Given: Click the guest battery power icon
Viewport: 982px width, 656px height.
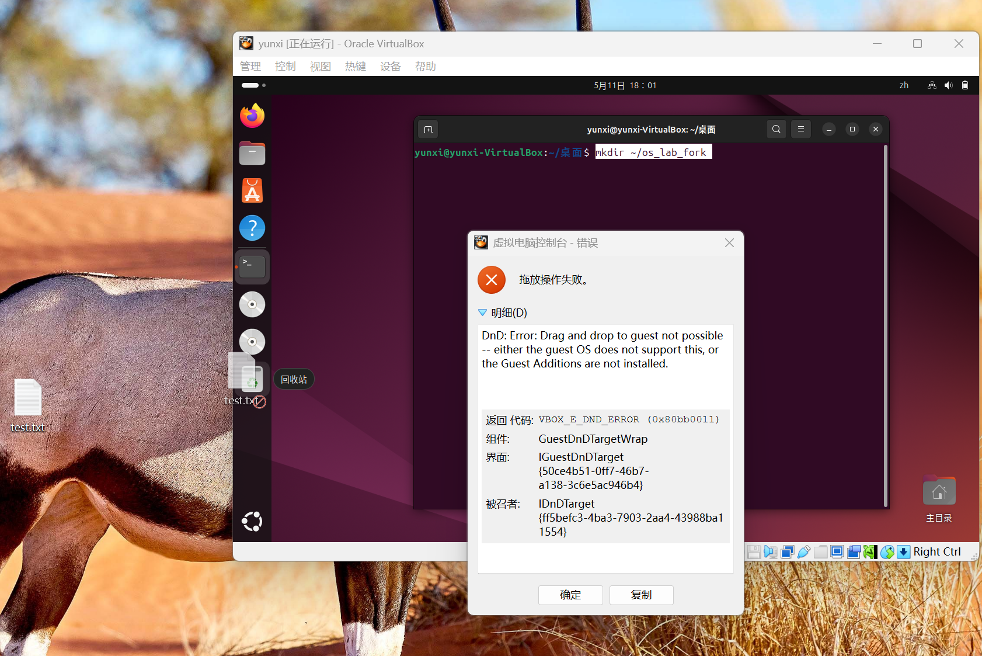Looking at the screenshot, I should [965, 85].
